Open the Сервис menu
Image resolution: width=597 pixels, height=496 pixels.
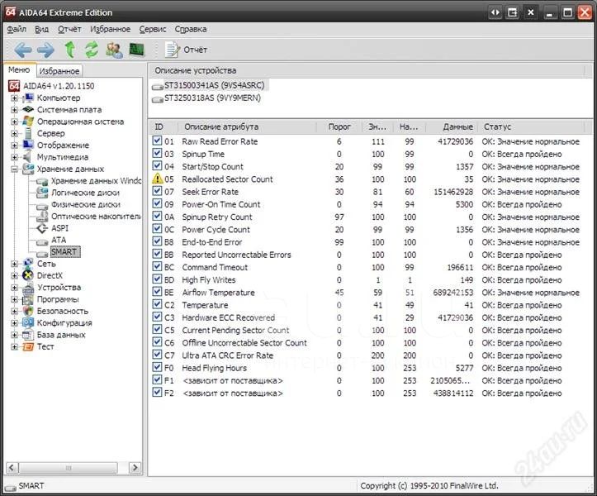152,29
